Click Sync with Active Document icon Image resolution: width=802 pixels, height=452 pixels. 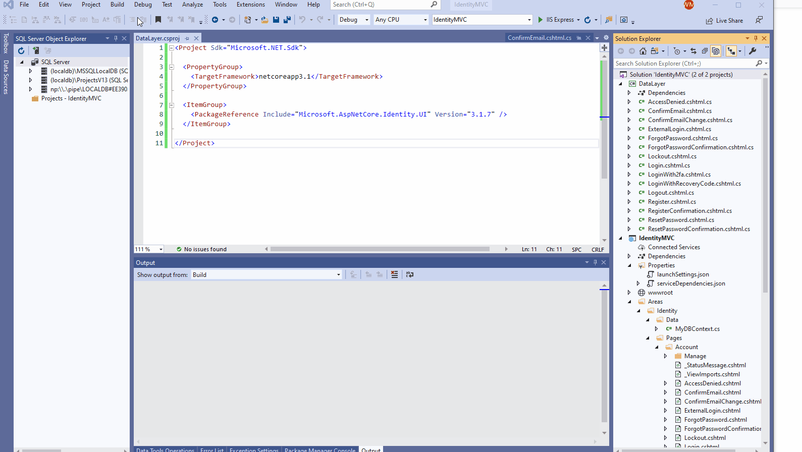point(693,51)
